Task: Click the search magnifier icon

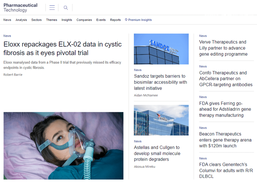Action: (x=66, y=8)
